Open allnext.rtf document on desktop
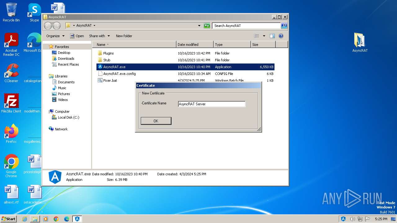This screenshot has width=397, height=223. coord(11,195)
